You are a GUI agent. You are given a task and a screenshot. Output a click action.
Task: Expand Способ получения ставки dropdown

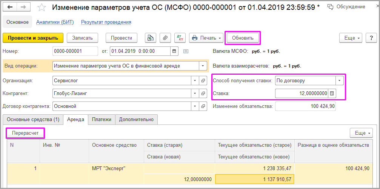[x=339, y=80]
